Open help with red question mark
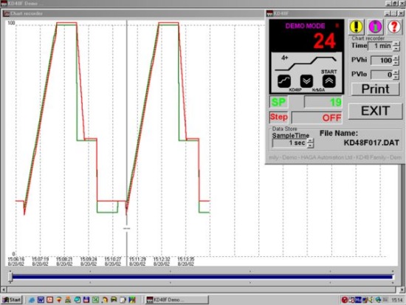 (x=394, y=27)
